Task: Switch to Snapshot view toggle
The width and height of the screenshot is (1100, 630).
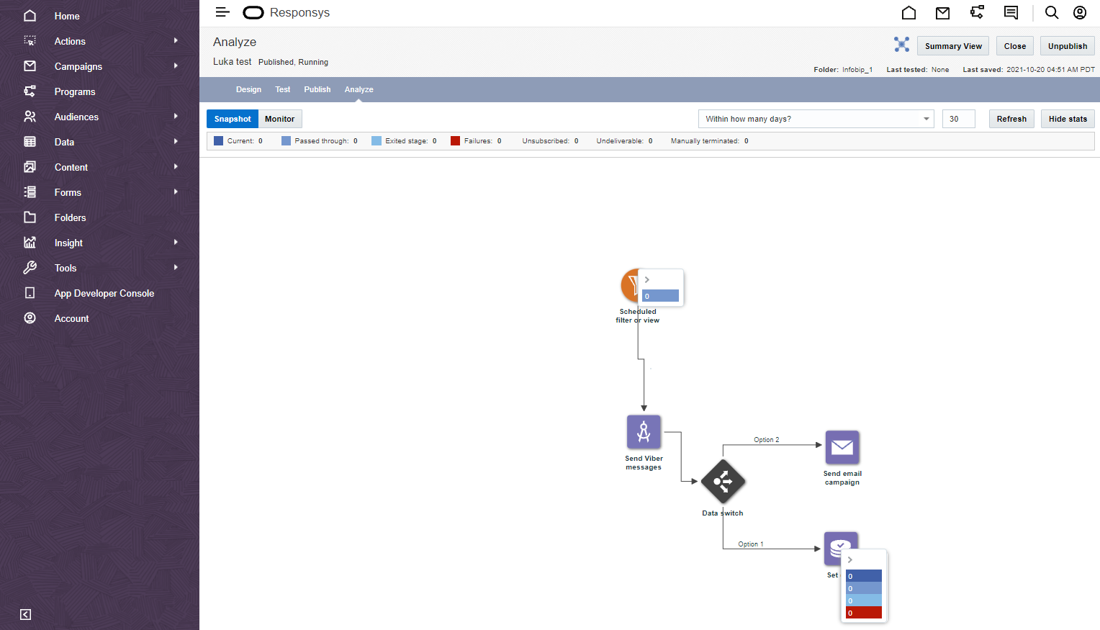Action: coord(233,119)
